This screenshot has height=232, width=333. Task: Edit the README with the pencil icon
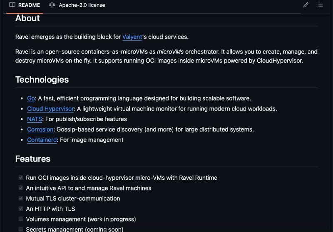pyautogui.click(x=306, y=5)
